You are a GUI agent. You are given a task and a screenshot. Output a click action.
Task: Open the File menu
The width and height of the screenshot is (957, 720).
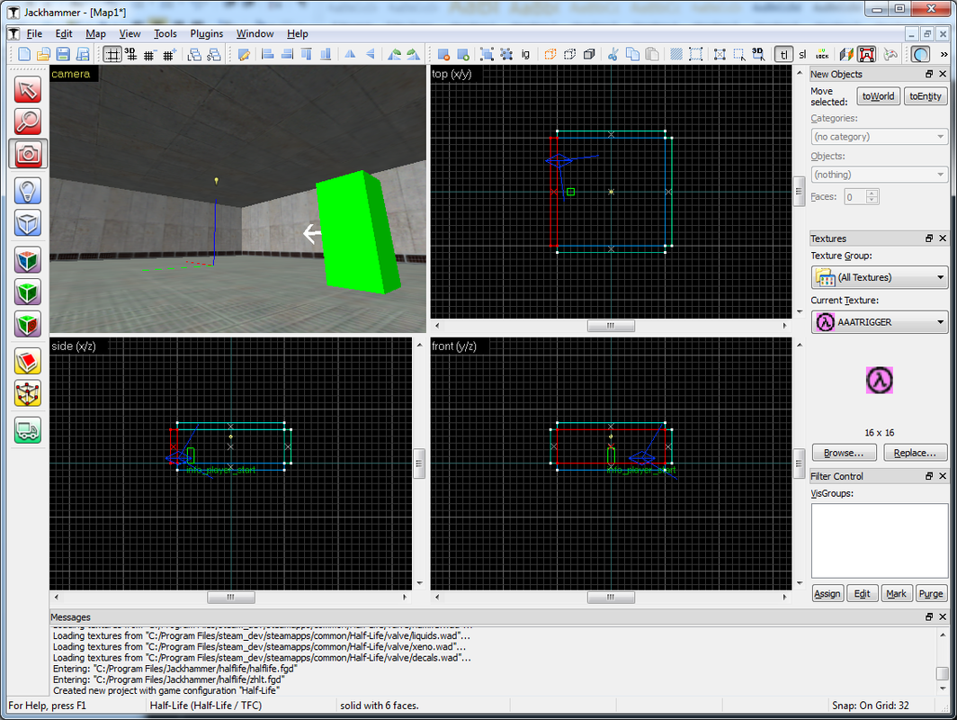[x=34, y=33]
